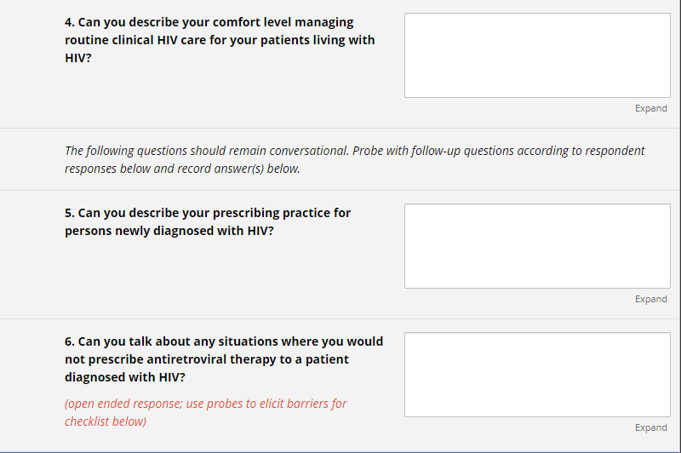This screenshot has height=453, width=681.
Task: Expand the question 6 answer area
Action: pyautogui.click(x=650, y=427)
